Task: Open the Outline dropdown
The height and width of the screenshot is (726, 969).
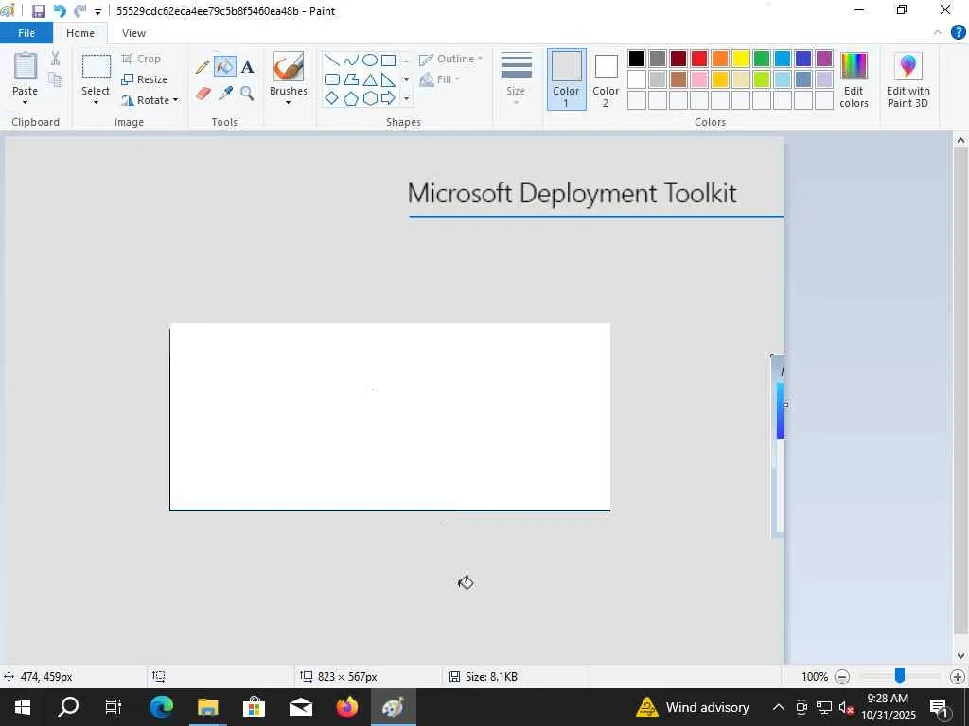Action: pos(451,59)
